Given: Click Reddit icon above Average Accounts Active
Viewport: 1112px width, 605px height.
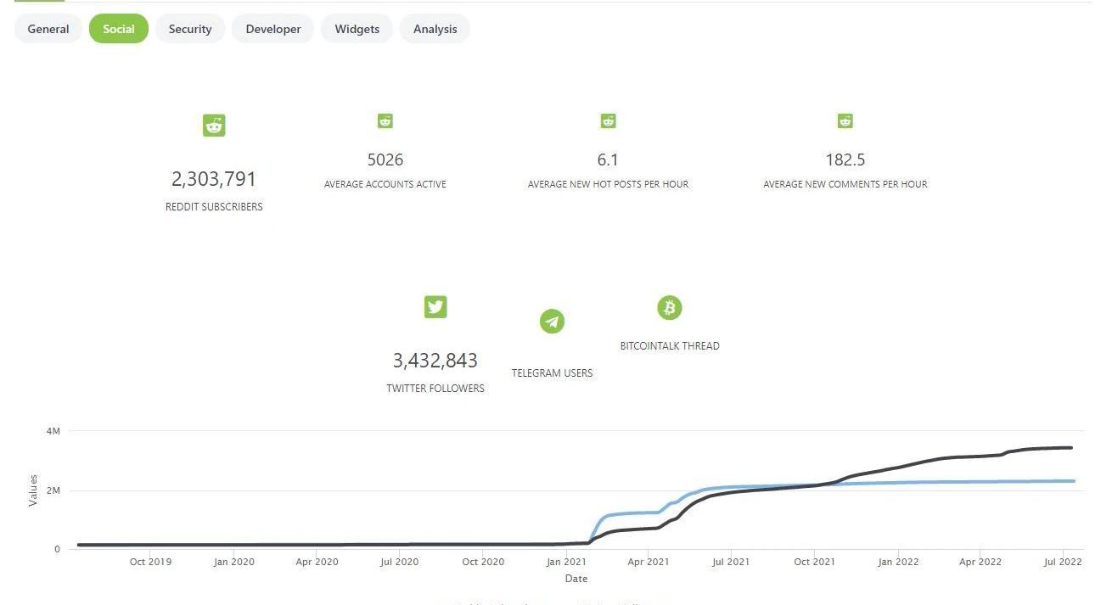Looking at the screenshot, I should (x=385, y=121).
